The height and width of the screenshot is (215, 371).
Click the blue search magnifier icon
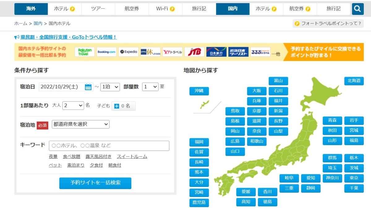[x=358, y=9]
